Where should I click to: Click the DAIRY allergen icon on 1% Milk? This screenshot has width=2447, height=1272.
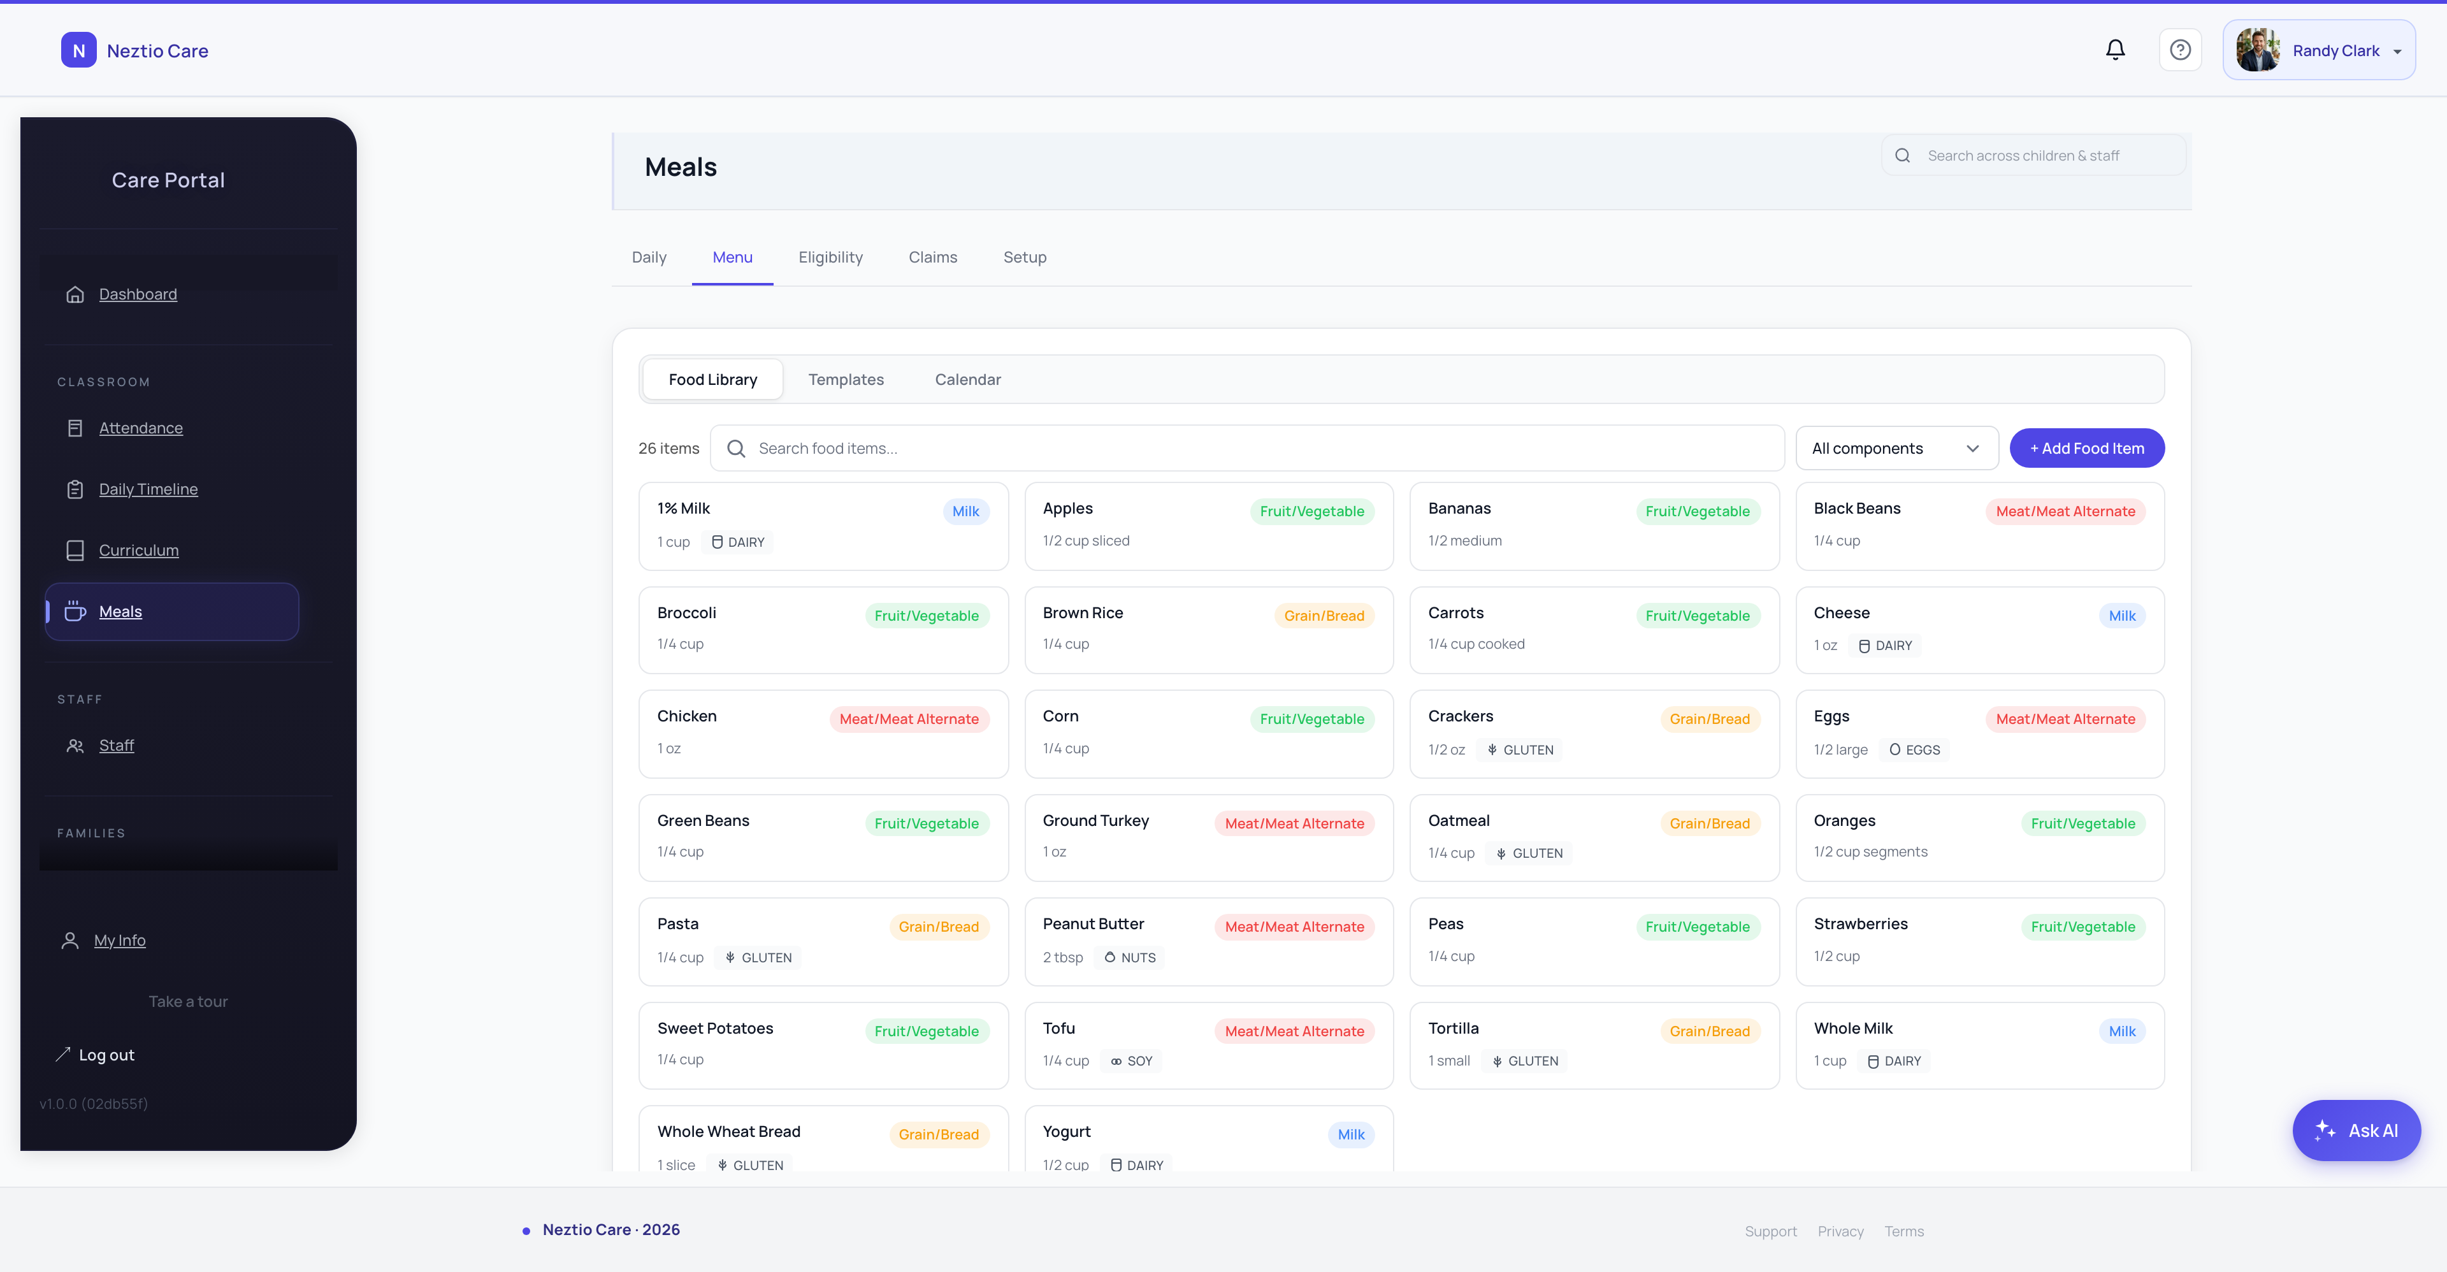click(x=717, y=542)
